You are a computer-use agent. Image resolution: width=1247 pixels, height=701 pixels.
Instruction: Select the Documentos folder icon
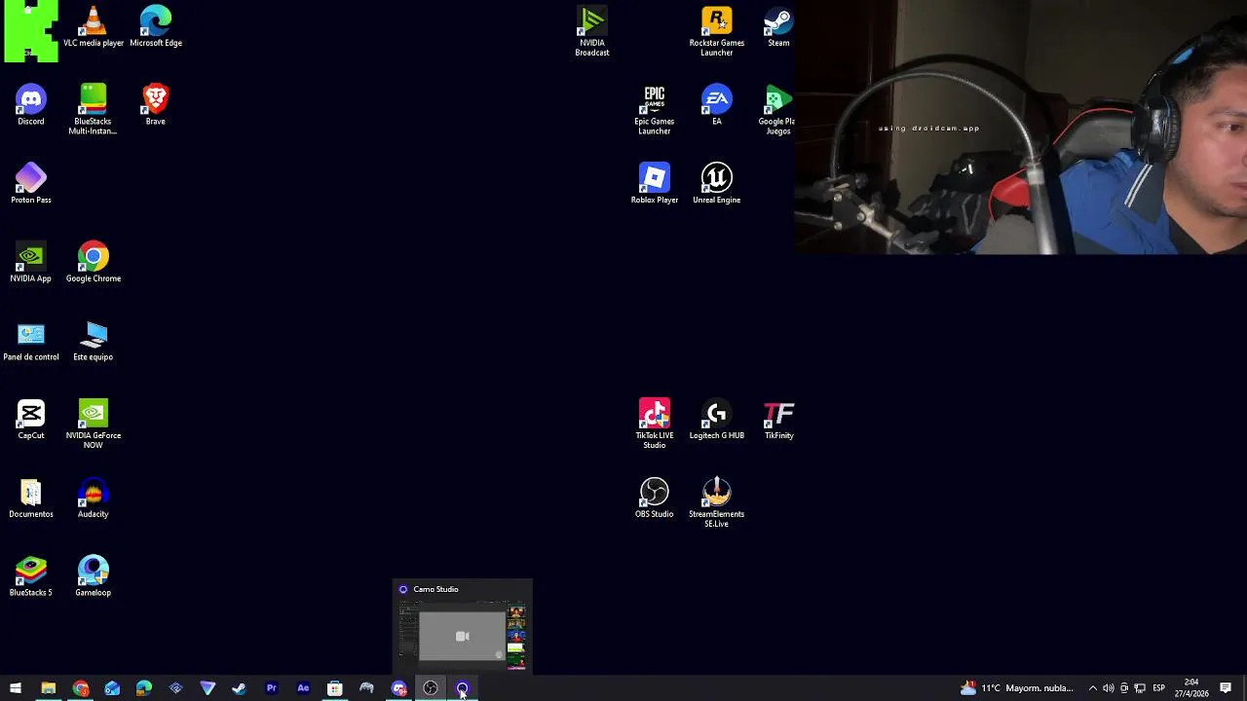tap(31, 498)
